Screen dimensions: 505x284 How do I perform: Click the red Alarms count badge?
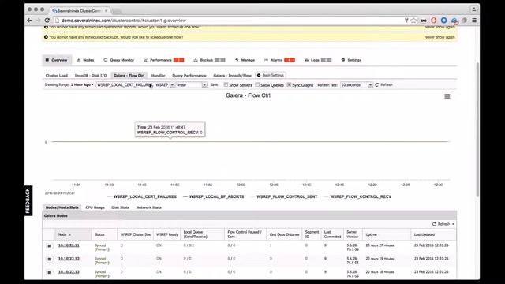290,60
